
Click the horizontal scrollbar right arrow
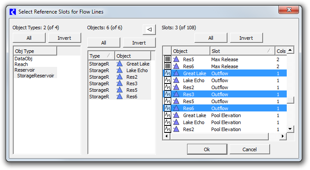click(283, 136)
